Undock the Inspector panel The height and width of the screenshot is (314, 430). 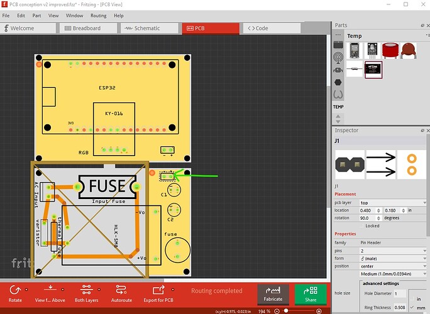coord(422,131)
